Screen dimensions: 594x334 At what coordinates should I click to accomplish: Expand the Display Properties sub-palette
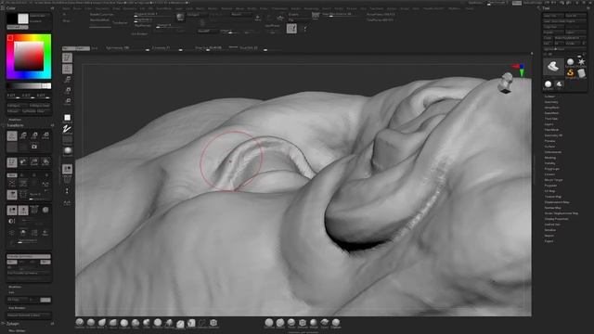[x=556, y=219]
